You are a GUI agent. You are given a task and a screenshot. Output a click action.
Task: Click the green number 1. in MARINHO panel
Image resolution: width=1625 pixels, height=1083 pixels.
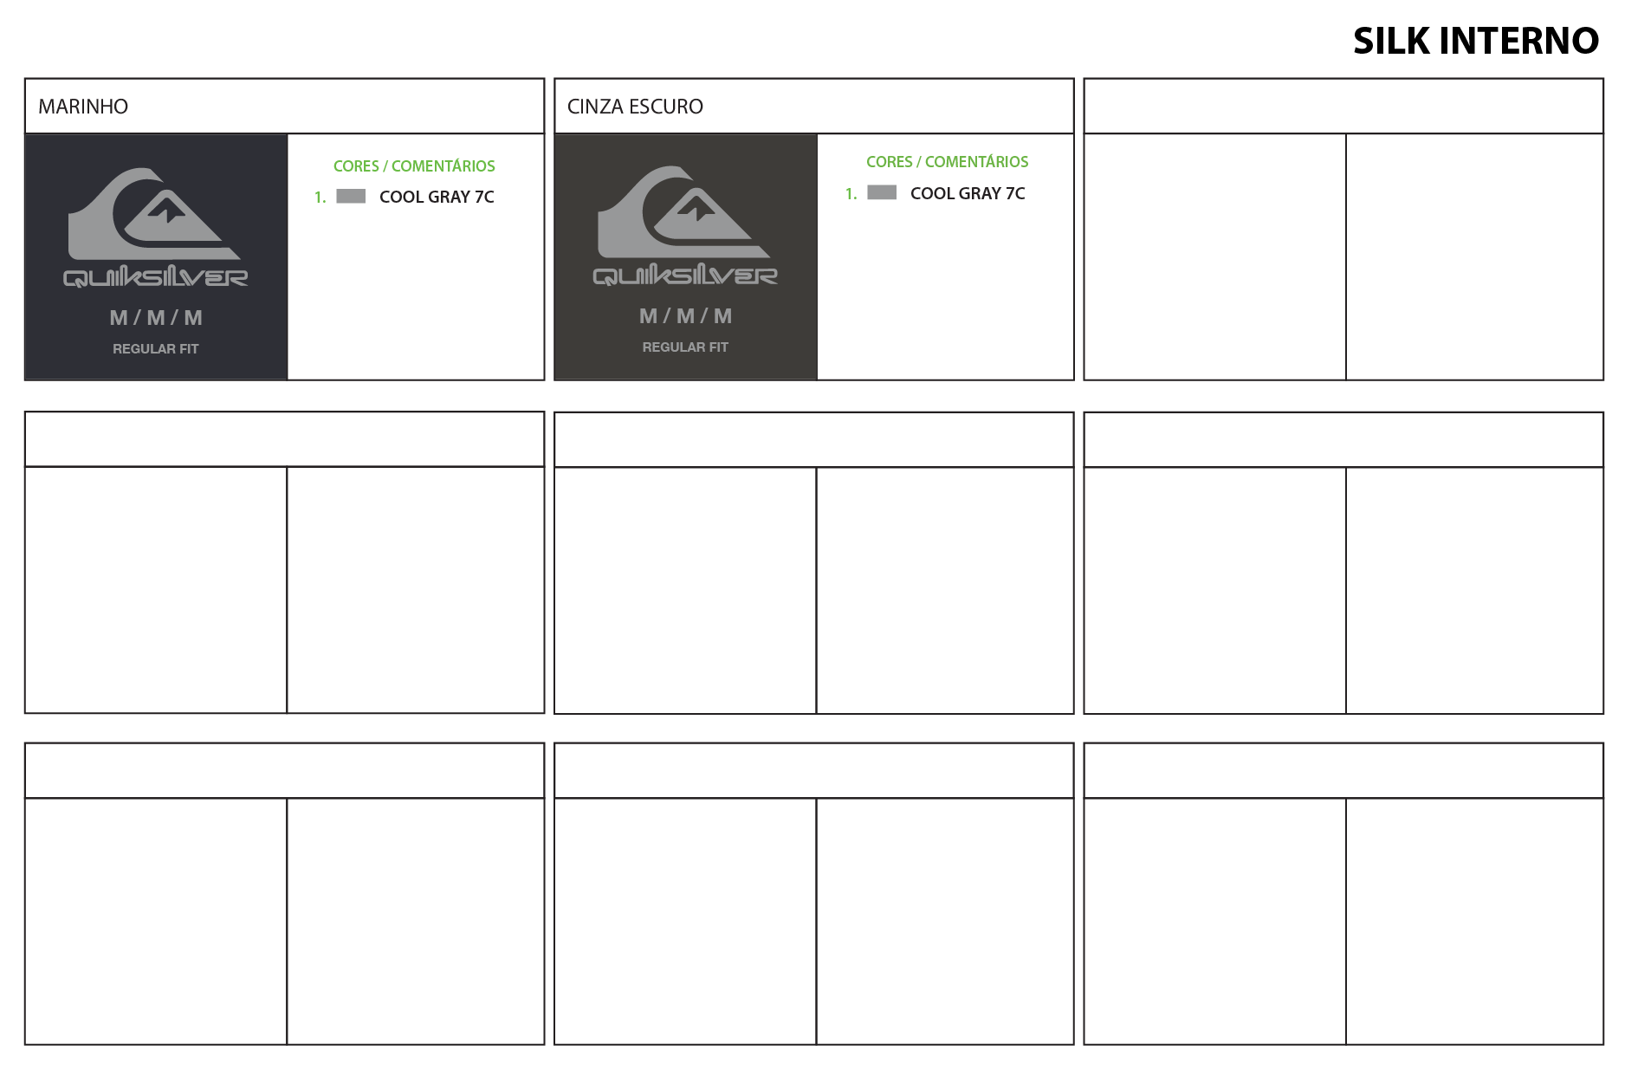(320, 198)
